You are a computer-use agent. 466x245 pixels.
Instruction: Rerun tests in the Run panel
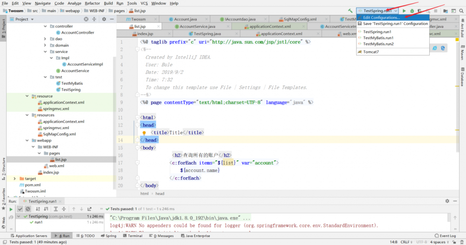pyautogui.click(x=11, y=209)
